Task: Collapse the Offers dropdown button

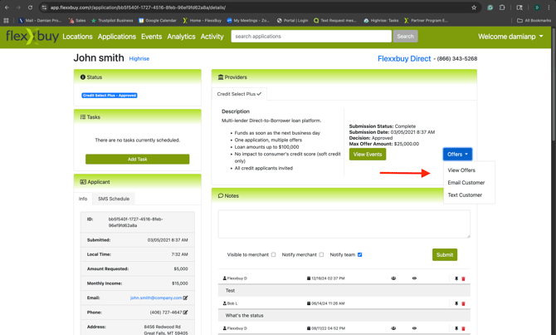Action: (457, 154)
